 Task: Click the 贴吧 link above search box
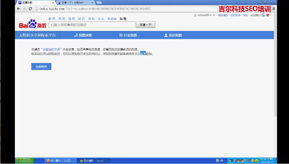pyautogui.click(x=72, y=19)
